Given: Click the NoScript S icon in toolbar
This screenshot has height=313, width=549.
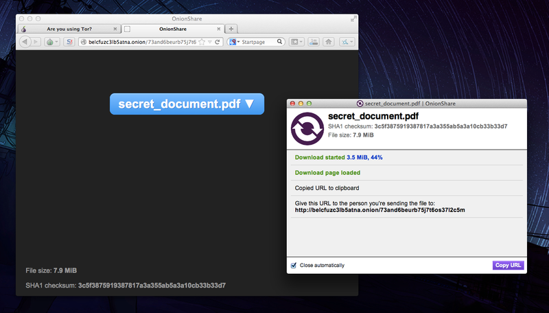Looking at the screenshot, I should point(69,42).
